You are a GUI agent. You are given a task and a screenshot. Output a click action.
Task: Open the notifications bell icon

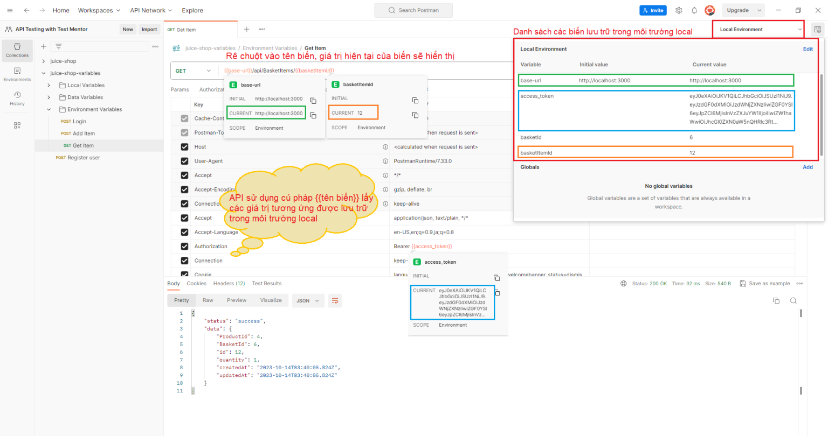click(694, 10)
